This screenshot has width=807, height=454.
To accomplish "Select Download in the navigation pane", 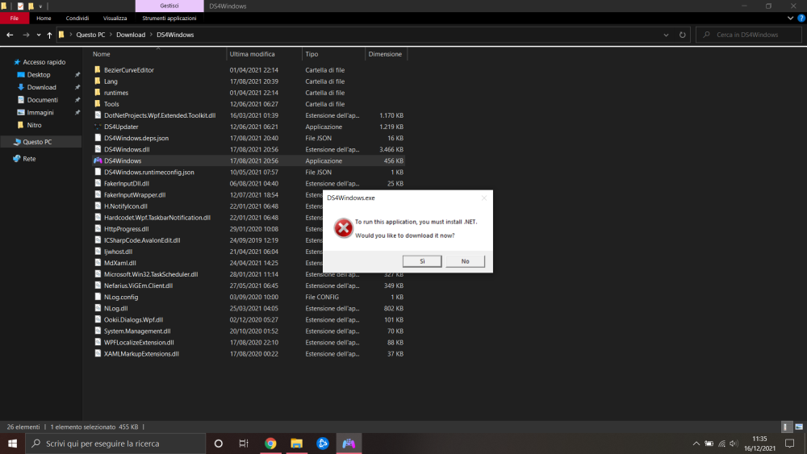I will coord(41,87).
